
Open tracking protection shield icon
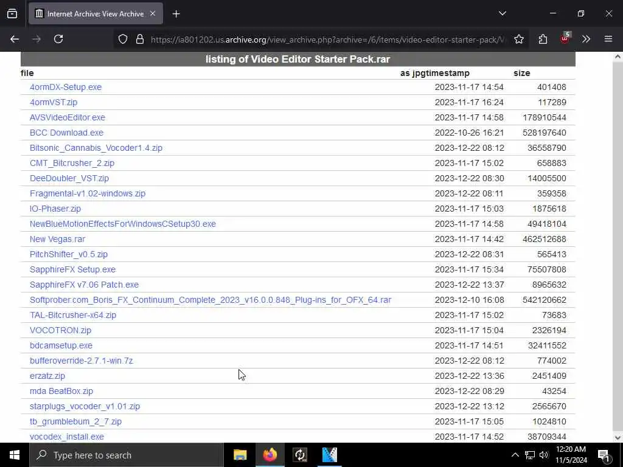click(x=123, y=39)
